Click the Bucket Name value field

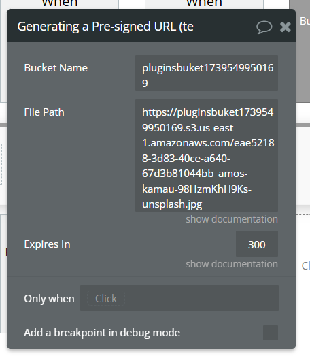click(x=207, y=73)
